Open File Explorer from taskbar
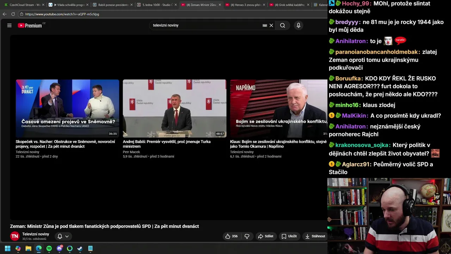Image resolution: width=451 pixels, height=254 pixels. coord(28,248)
